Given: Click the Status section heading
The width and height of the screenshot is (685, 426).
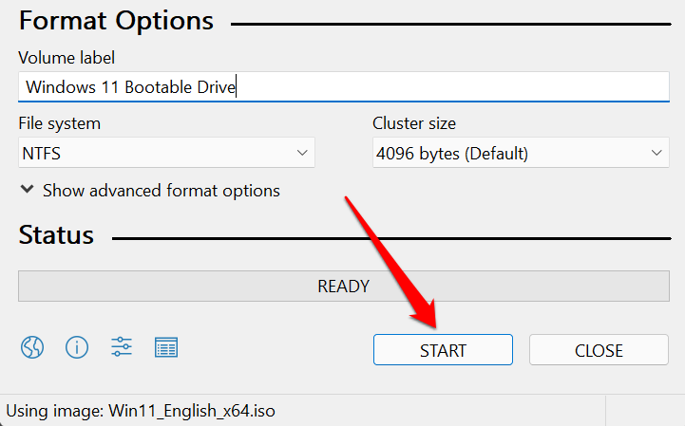Looking at the screenshot, I should point(56,235).
